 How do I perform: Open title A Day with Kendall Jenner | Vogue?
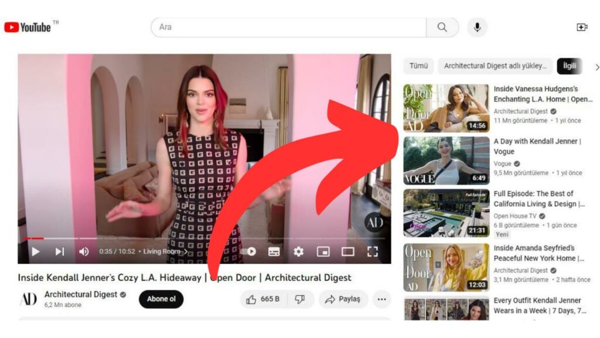point(537,146)
